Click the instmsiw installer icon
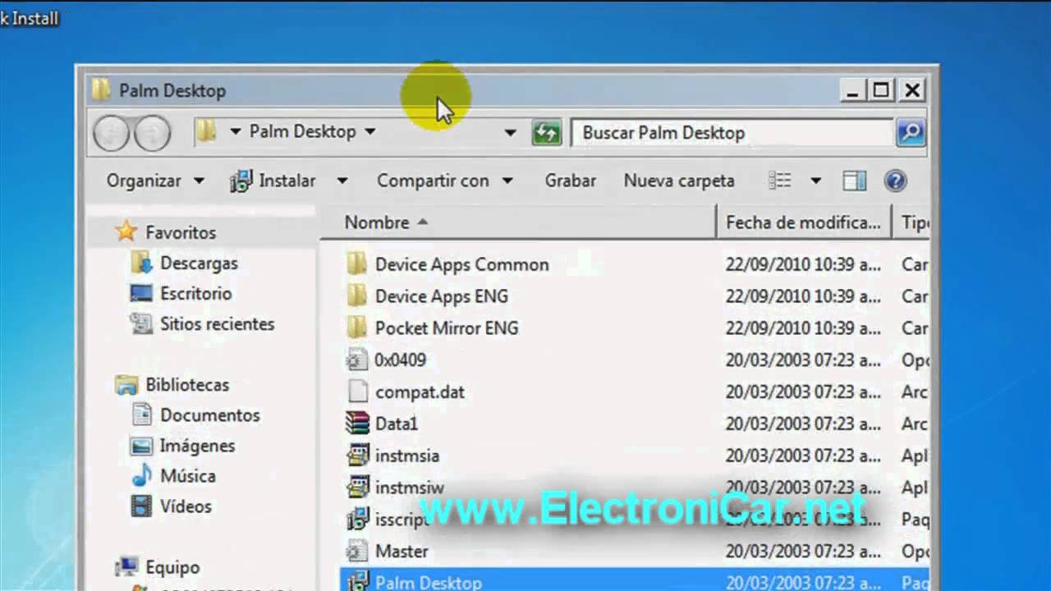Viewport: 1051px width, 591px height. pyautogui.click(x=357, y=487)
